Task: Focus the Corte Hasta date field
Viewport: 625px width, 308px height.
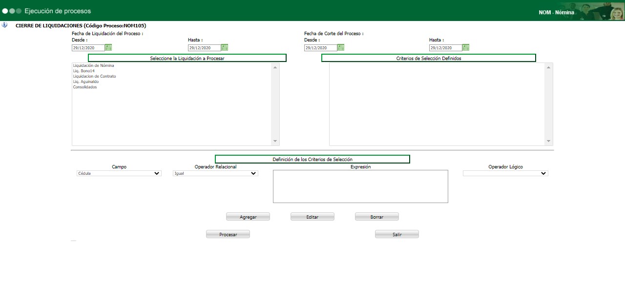Action: (446, 48)
